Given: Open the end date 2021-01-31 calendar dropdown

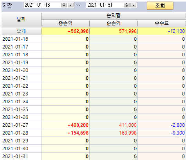Looking at the screenshot, I should [133, 5].
